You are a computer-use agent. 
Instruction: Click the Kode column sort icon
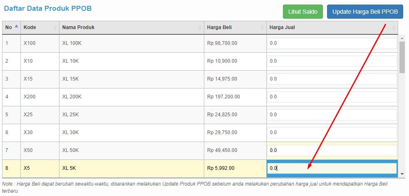(55, 27)
